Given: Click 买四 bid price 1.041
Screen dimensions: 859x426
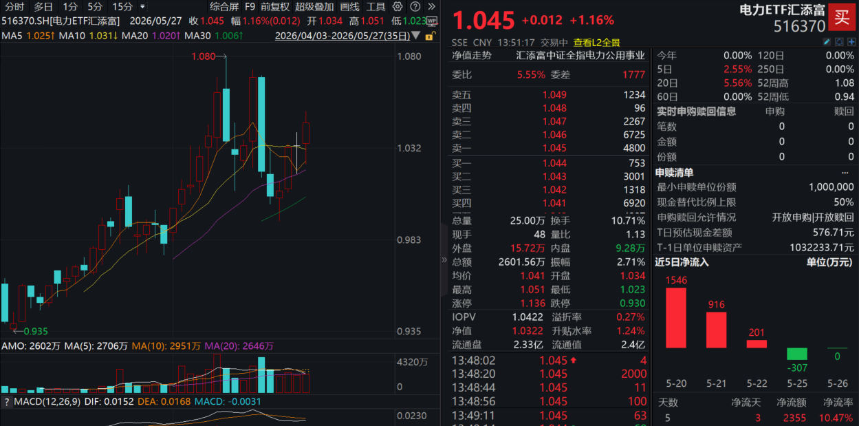Looking at the screenshot, I should [x=554, y=203].
